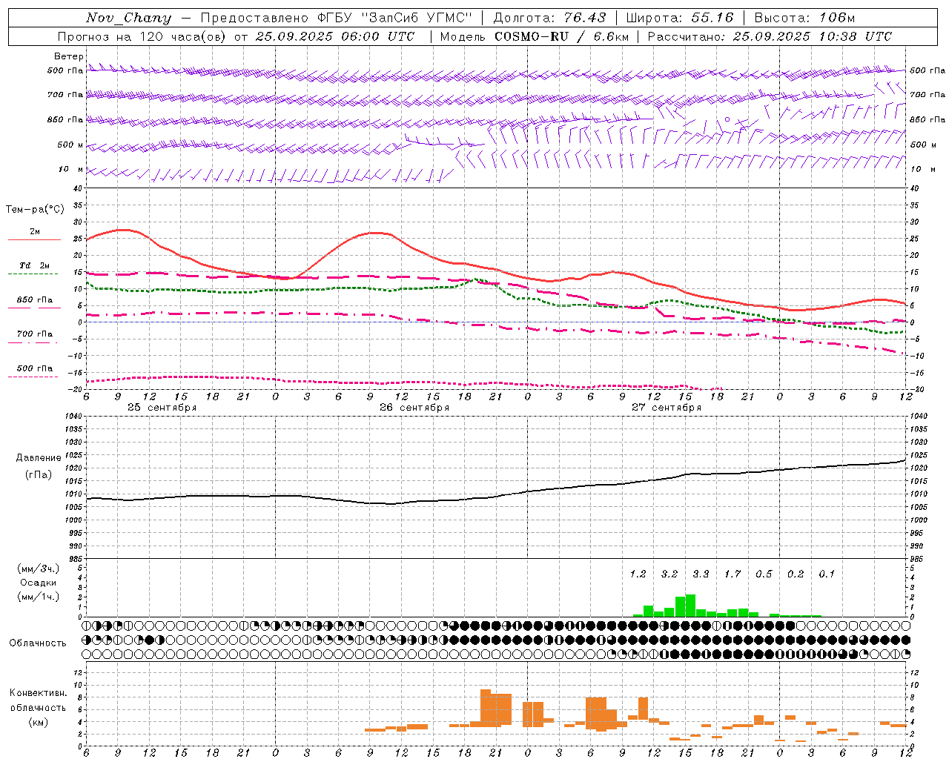Select the 'Долгота: 76.43' header value
Image resolution: width=949 pixels, height=759 pixels.
point(549,18)
